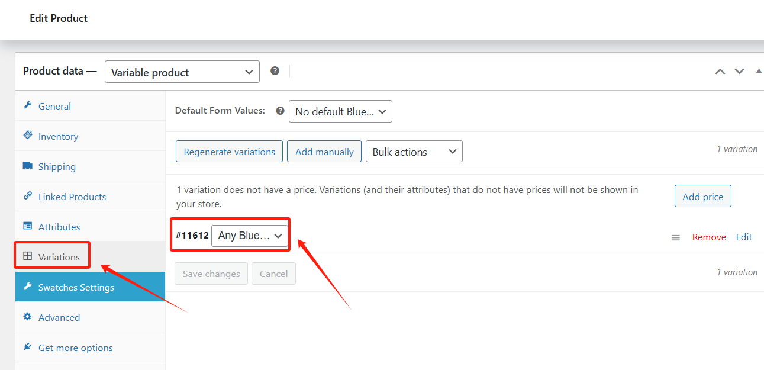Open the Variable product type dropdown

click(x=182, y=72)
